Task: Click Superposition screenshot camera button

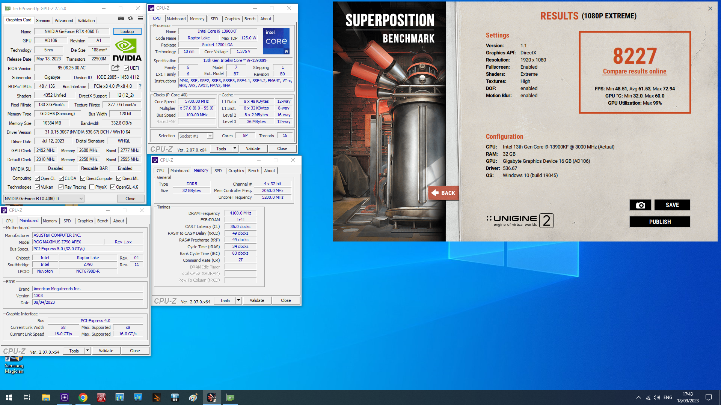Action: point(640,205)
